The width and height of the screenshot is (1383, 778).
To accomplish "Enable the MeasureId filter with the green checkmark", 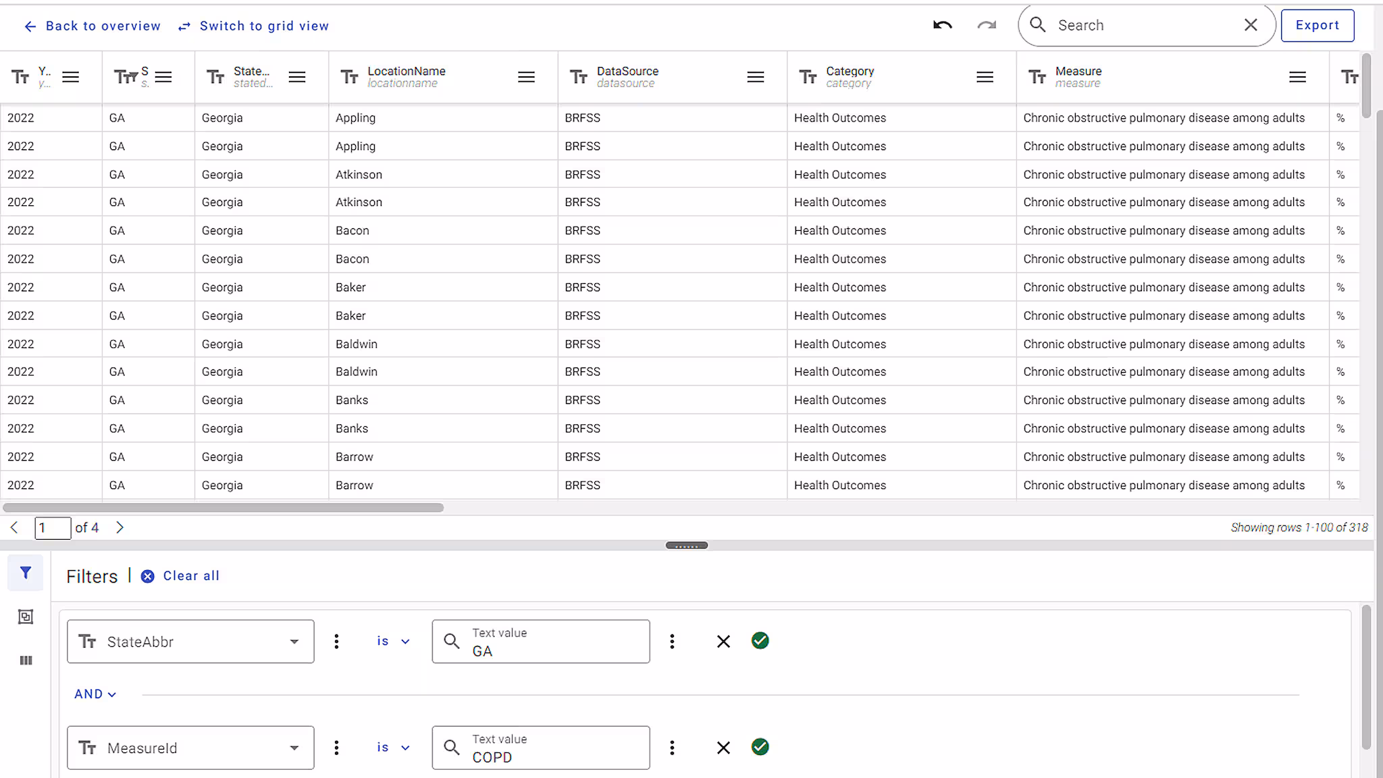I will (x=760, y=748).
